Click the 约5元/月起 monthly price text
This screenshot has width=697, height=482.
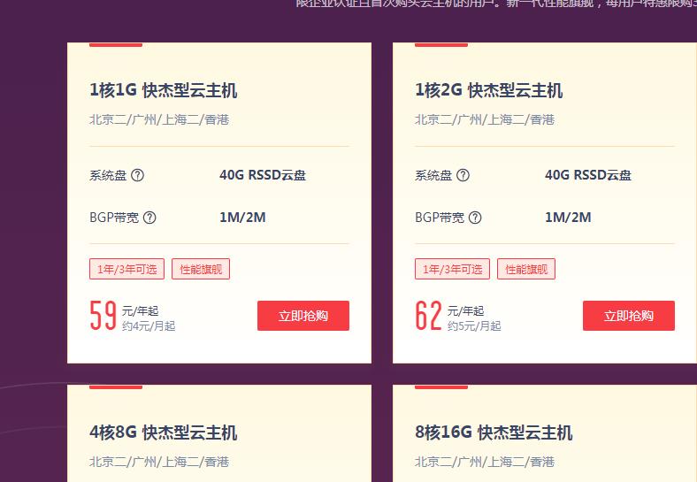[x=474, y=326]
